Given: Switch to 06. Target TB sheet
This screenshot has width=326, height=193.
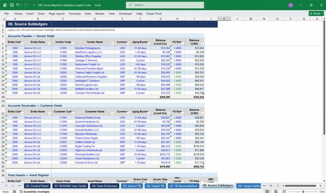Looking at the screenshot, I should click(155, 186).
